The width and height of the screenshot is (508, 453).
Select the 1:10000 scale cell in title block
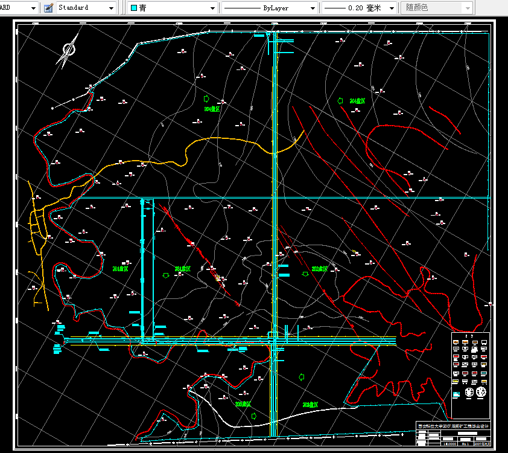click(449, 443)
